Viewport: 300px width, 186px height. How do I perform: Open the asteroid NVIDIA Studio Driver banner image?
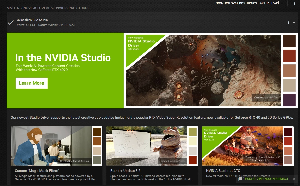pos(203,70)
